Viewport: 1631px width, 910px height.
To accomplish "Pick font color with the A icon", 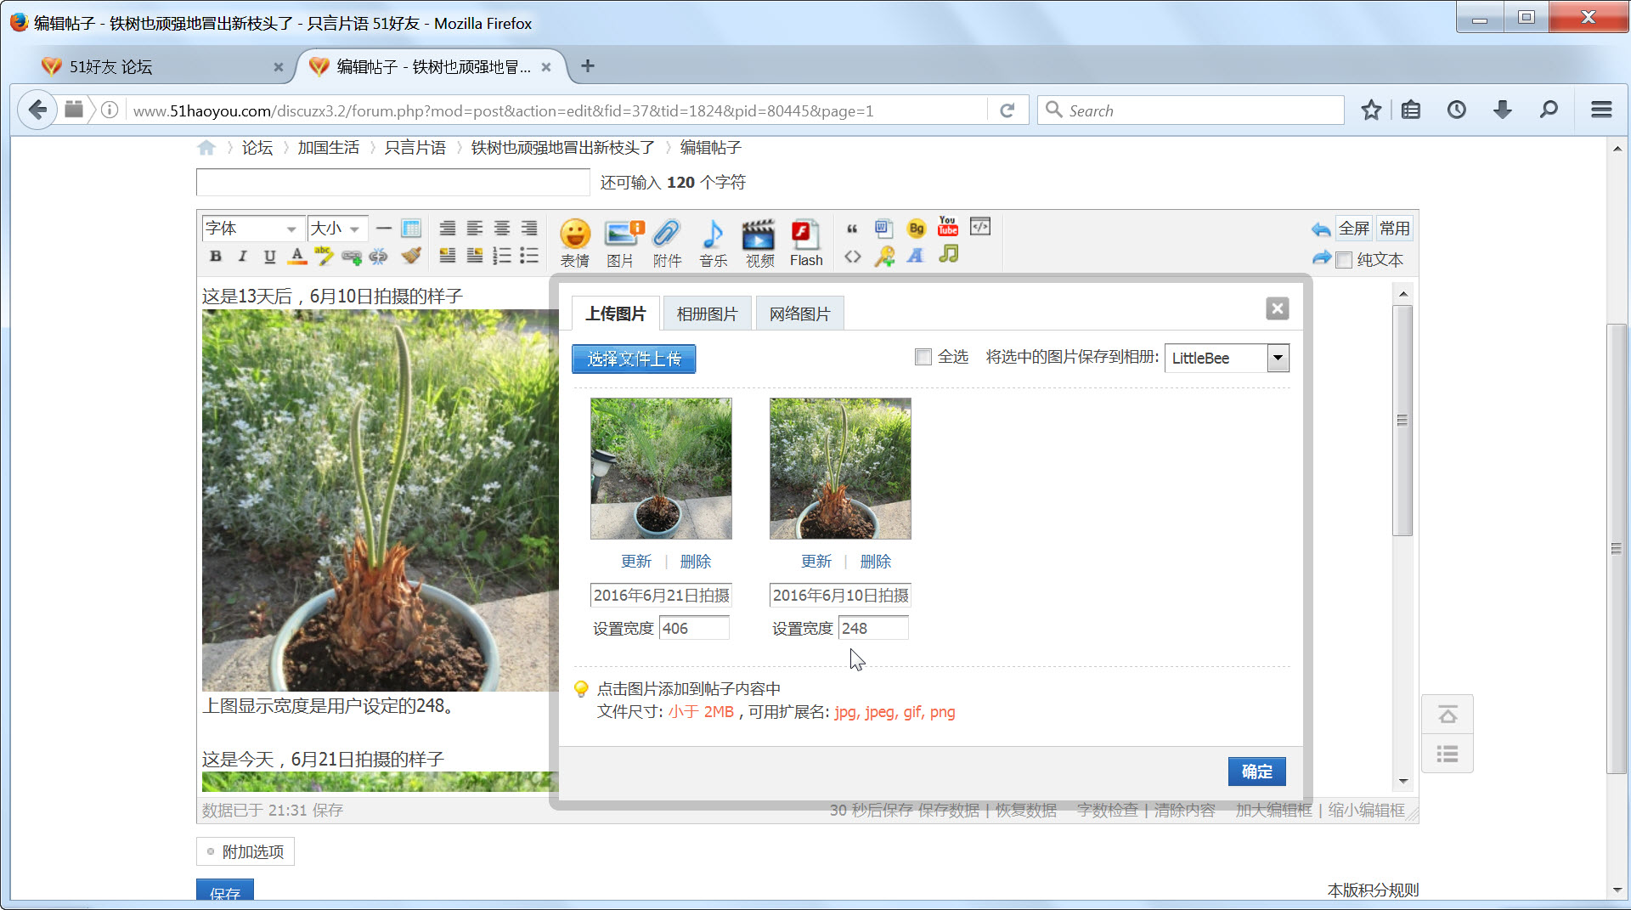I will click(296, 256).
